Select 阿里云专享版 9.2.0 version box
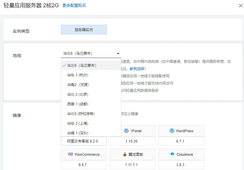244x170 pixels. 84,141
